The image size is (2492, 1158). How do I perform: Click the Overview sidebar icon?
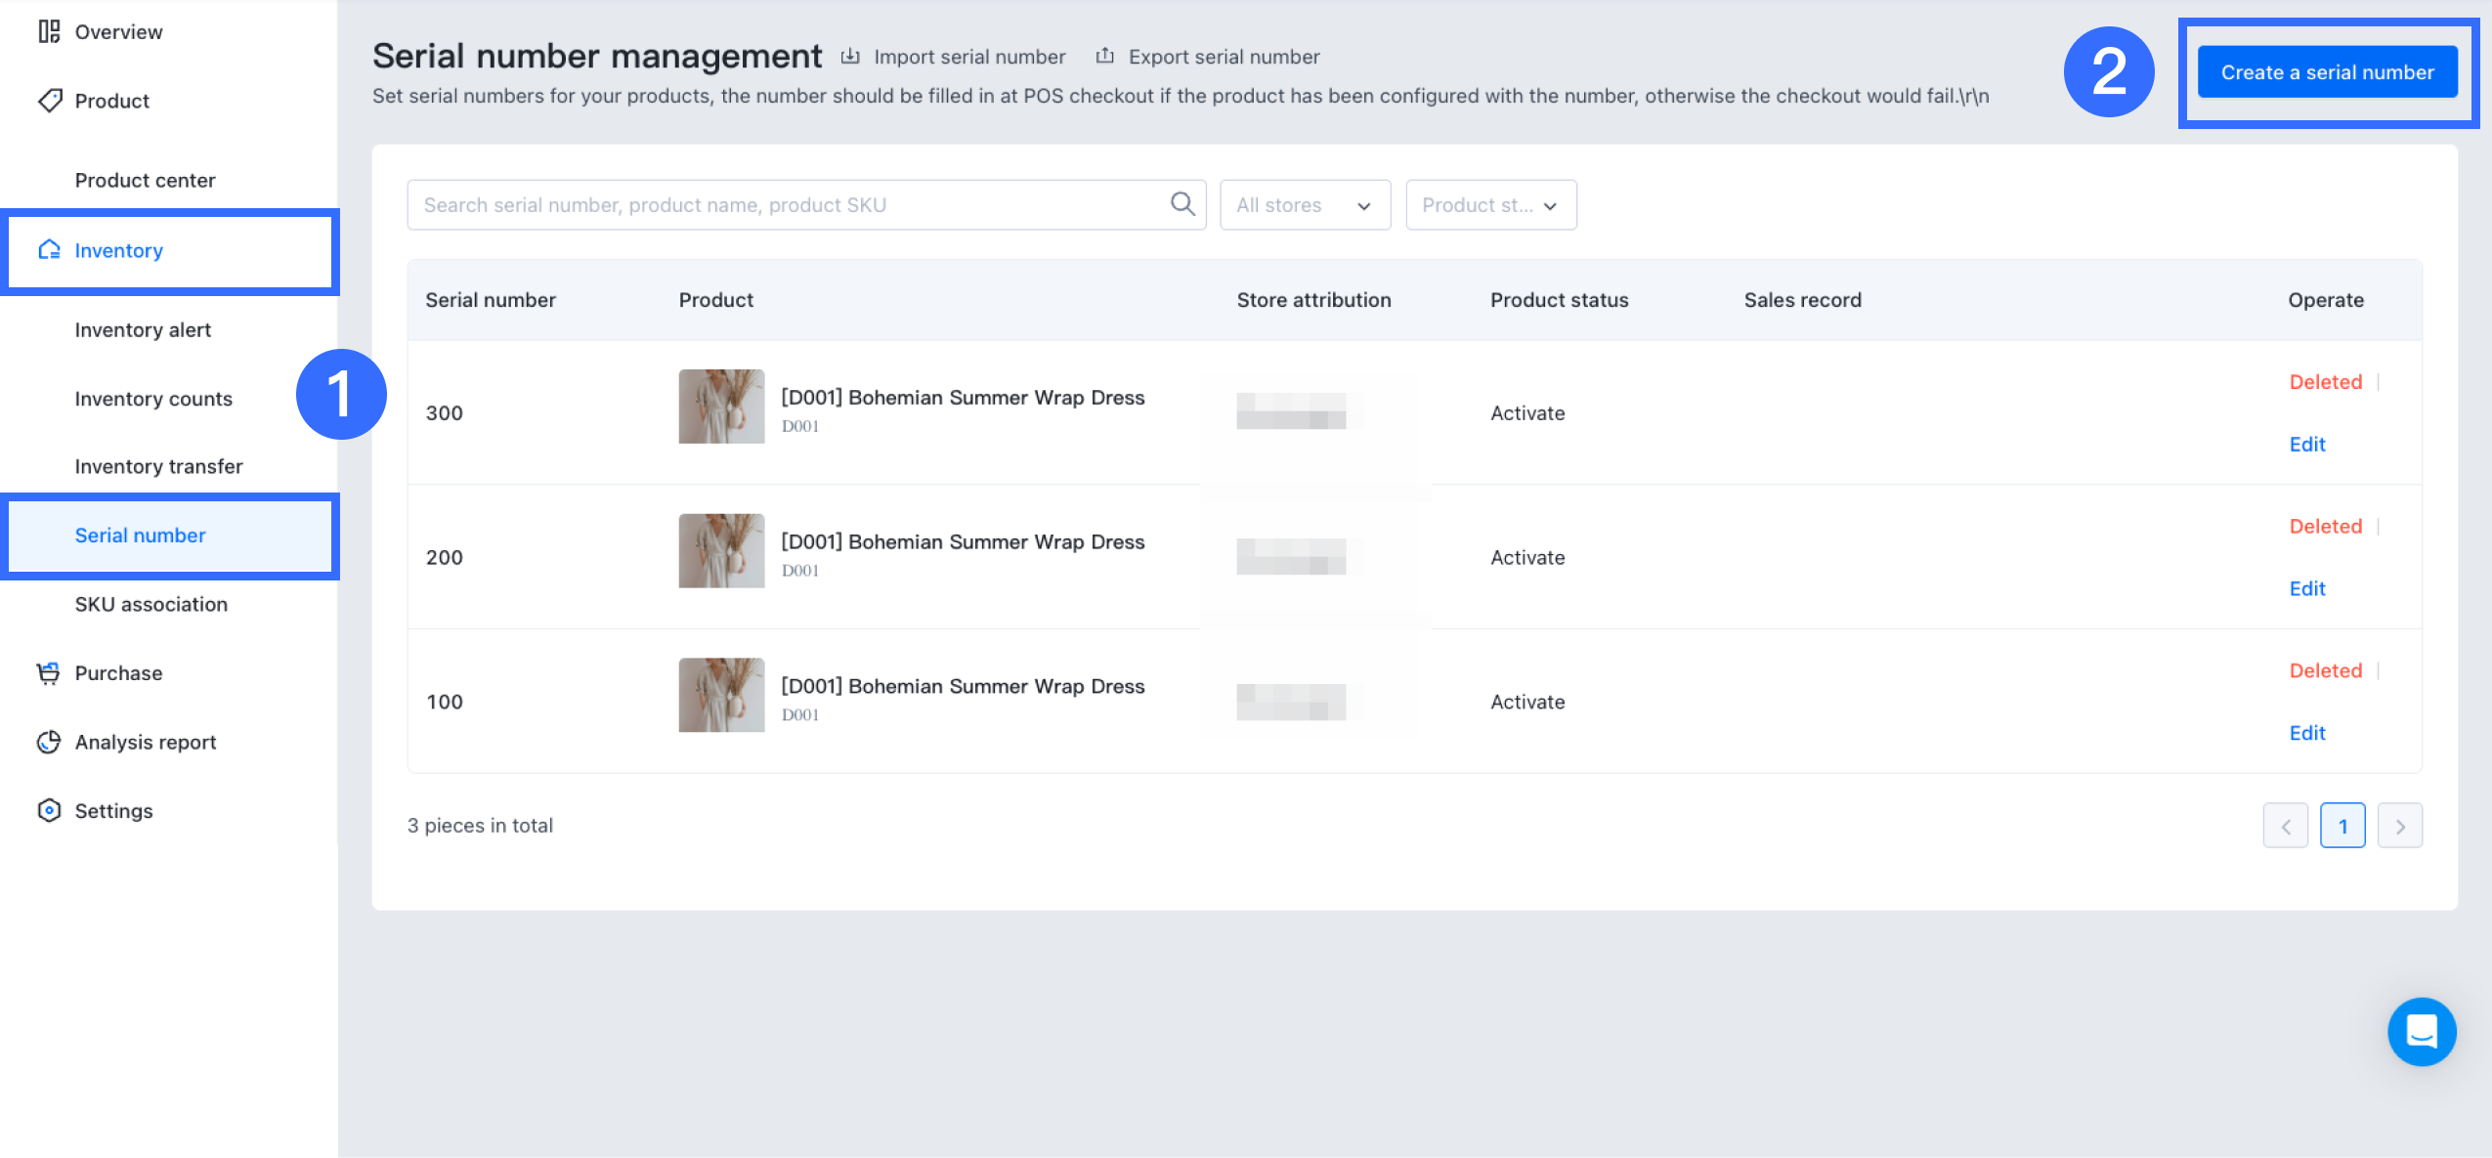point(49,32)
